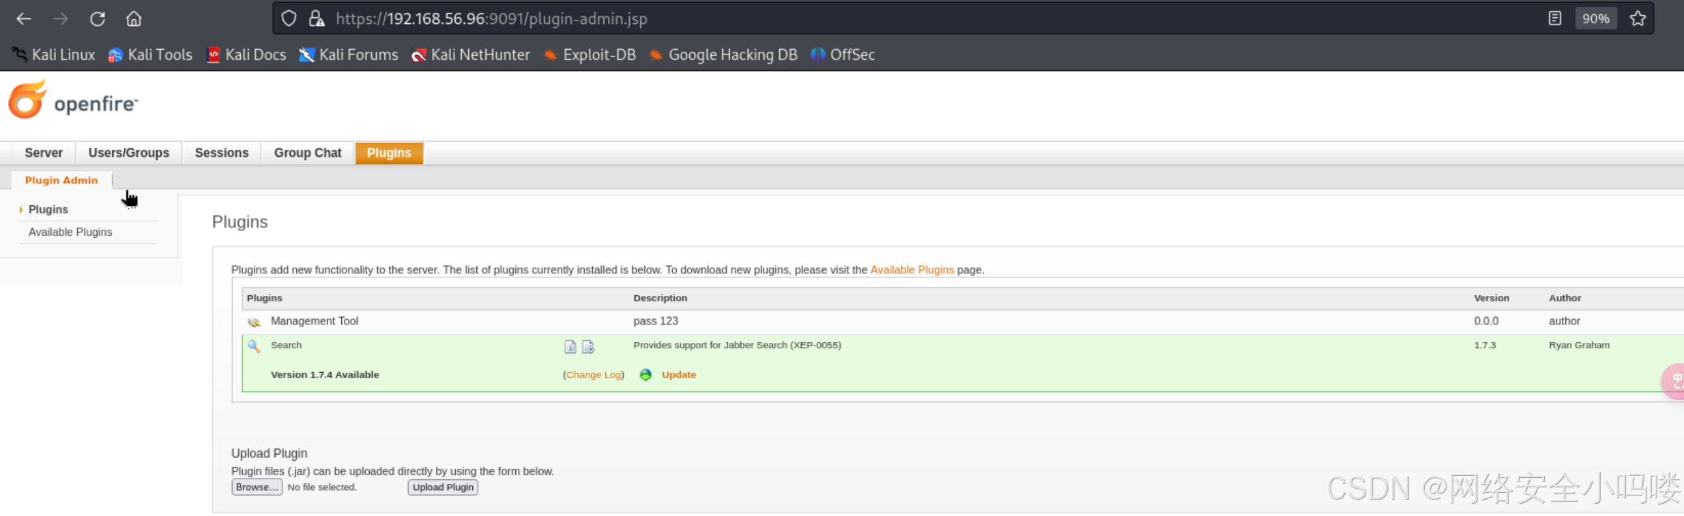Toggle reader view icon in address bar
The width and height of the screenshot is (1684, 516).
pyautogui.click(x=1554, y=18)
